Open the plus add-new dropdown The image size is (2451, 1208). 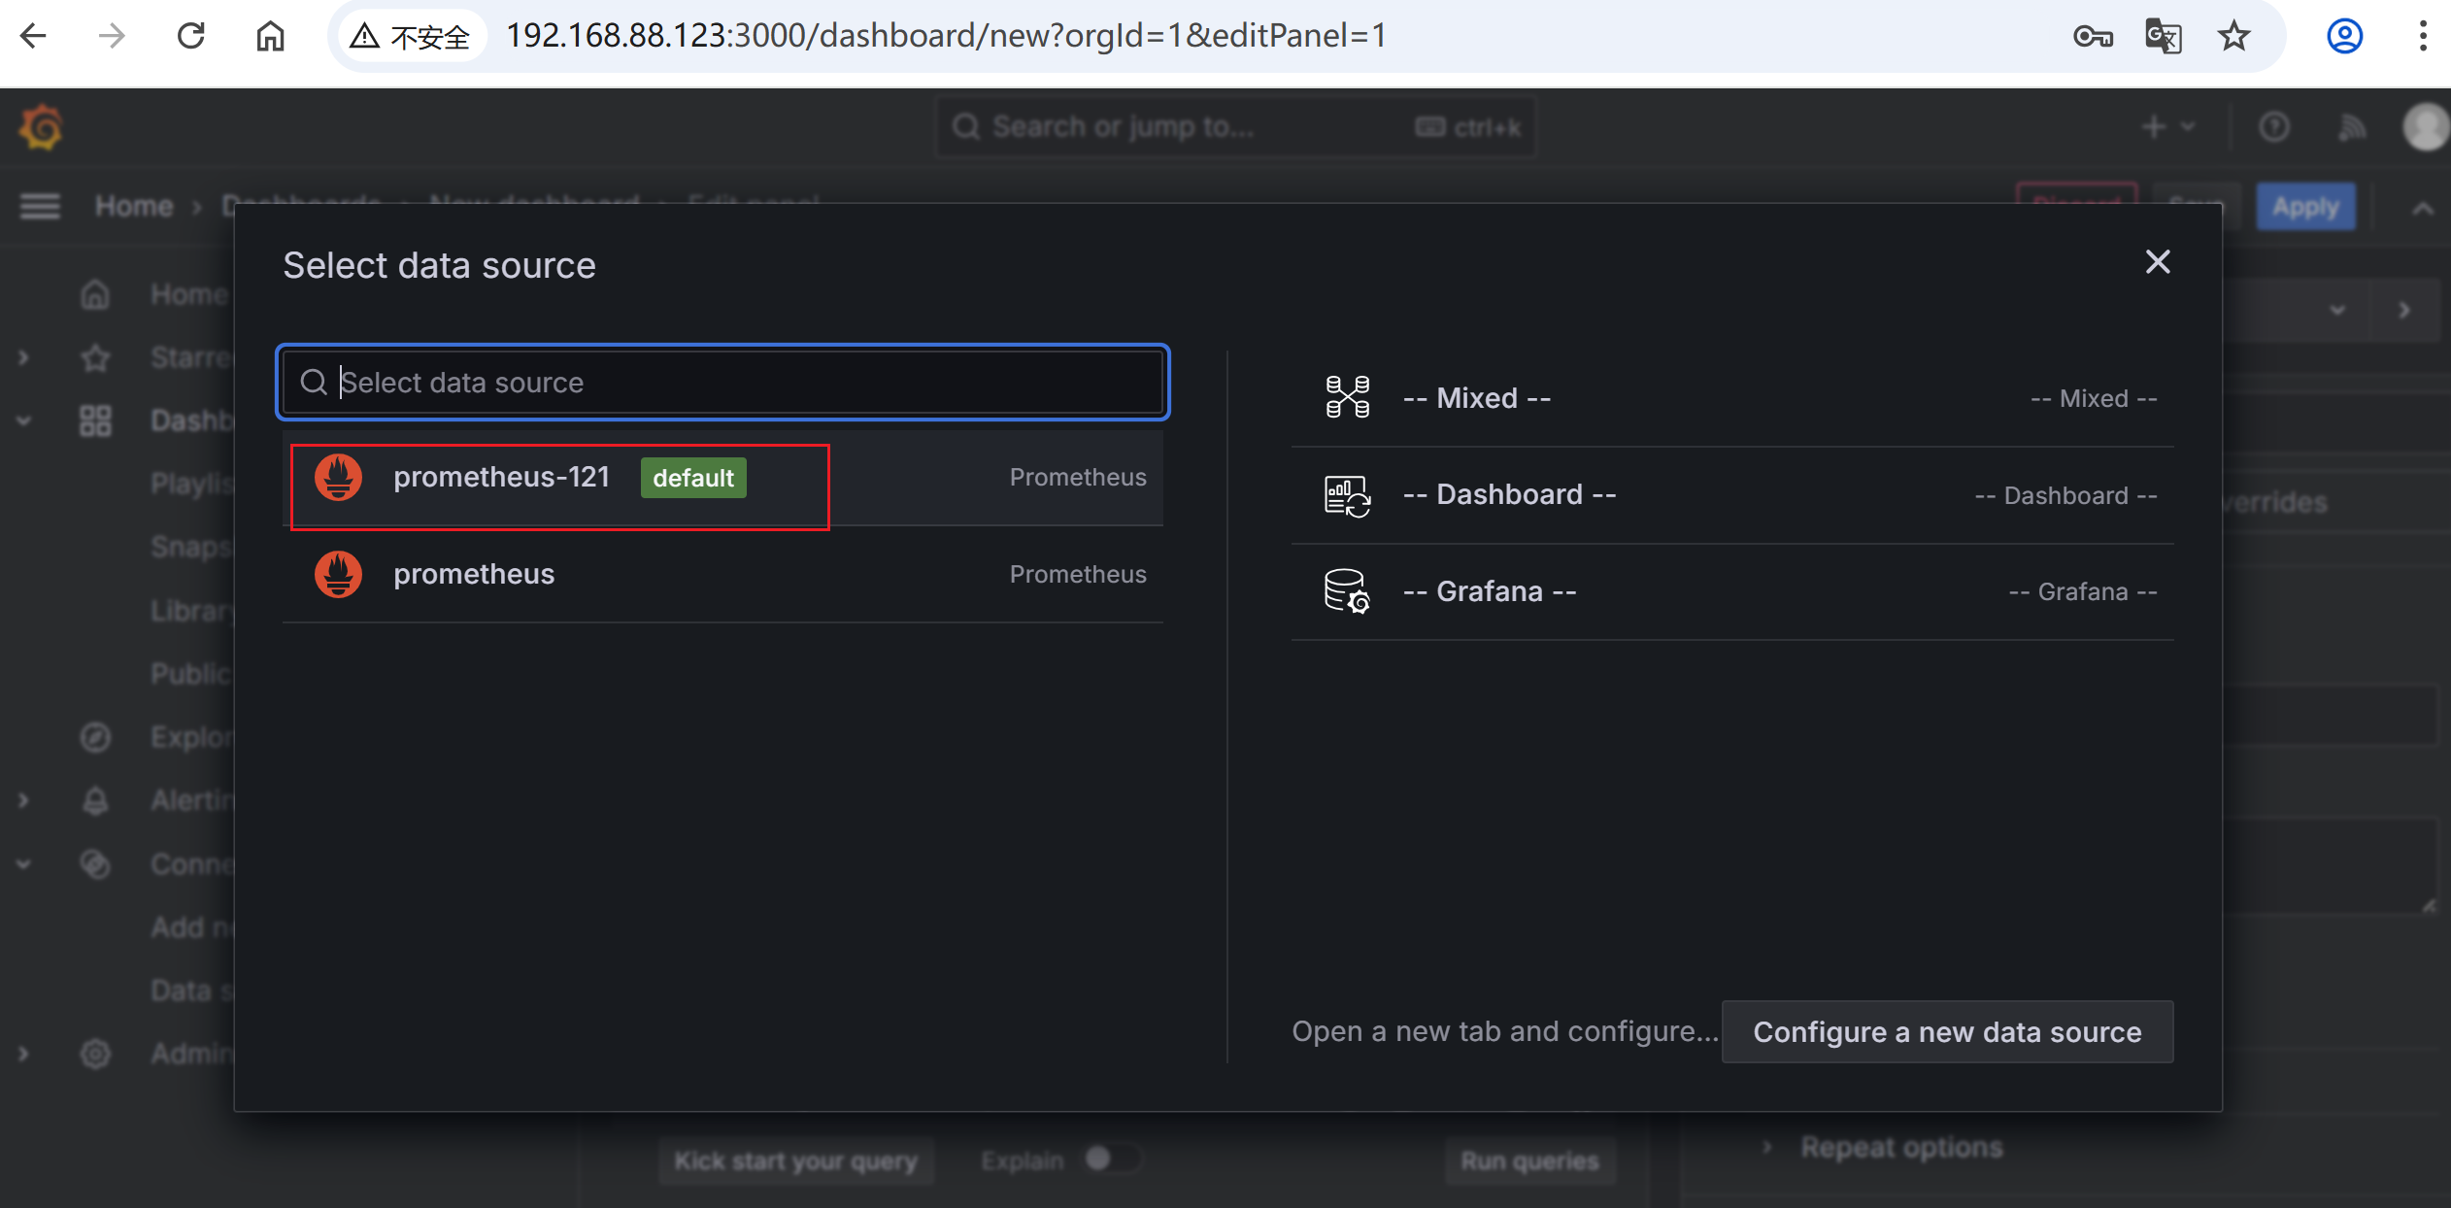2167,127
